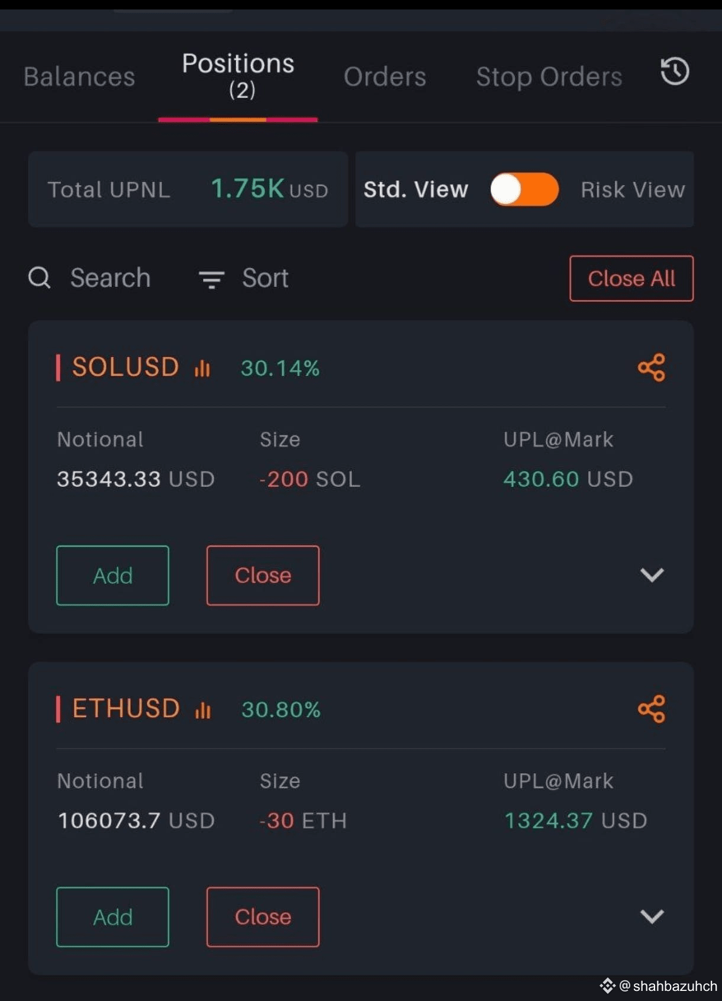
Task: Open the order history clock icon
Action: click(x=675, y=72)
